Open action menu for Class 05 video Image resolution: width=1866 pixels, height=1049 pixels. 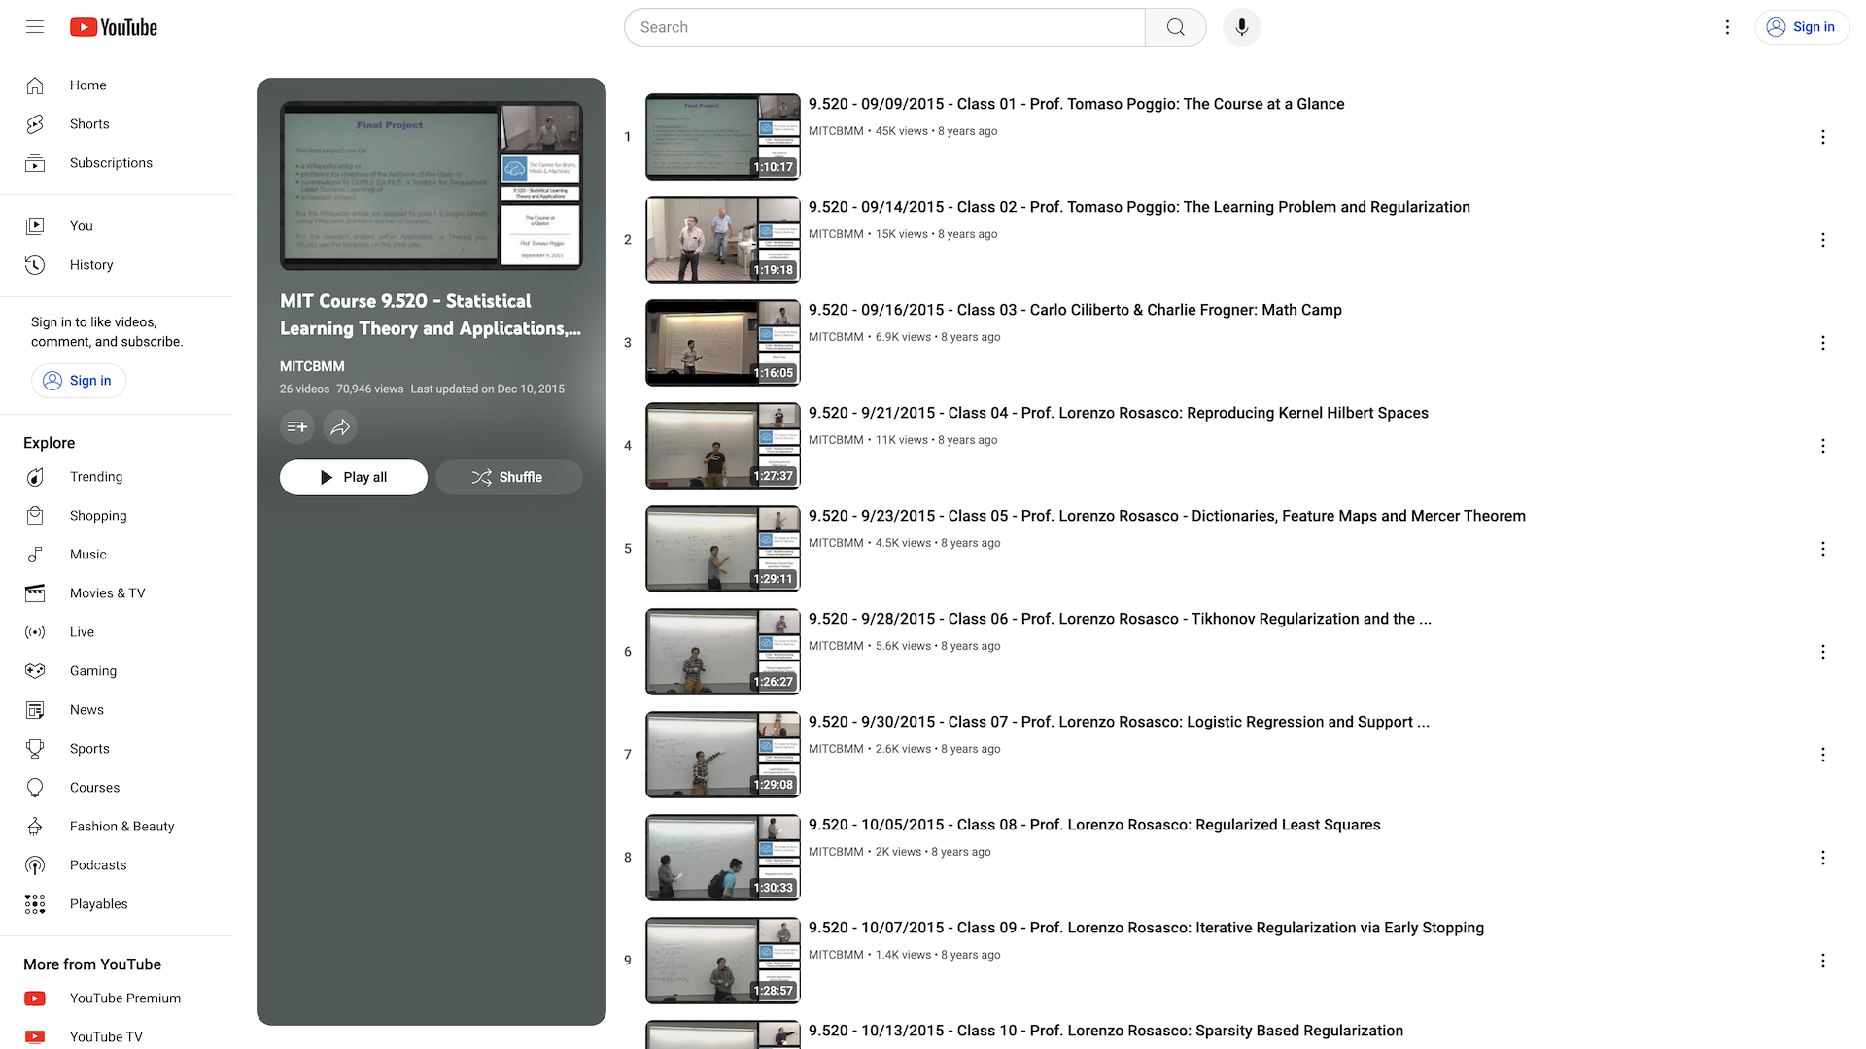point(1823,549)
